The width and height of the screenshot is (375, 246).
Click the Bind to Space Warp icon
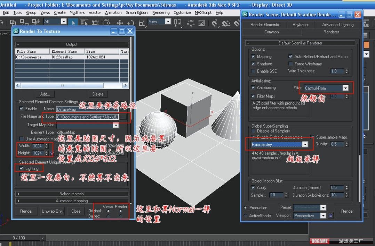tap(35, 23)
